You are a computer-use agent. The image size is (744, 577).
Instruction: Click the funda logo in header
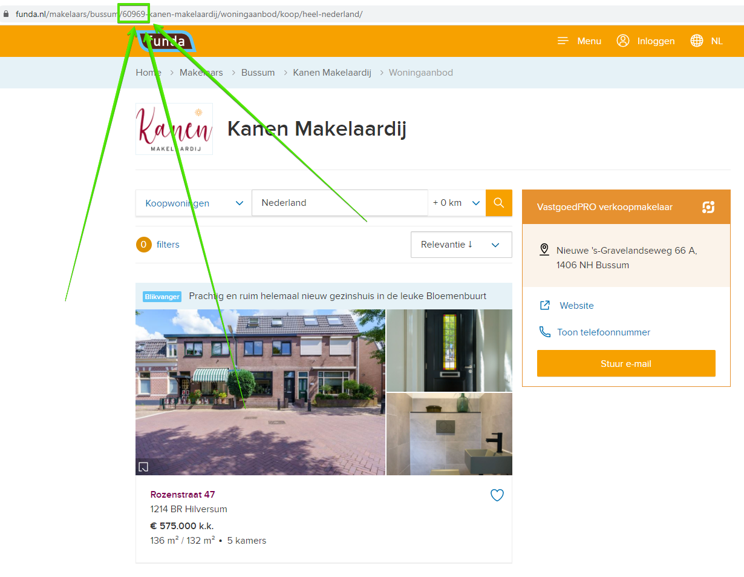tap(165, 41)
